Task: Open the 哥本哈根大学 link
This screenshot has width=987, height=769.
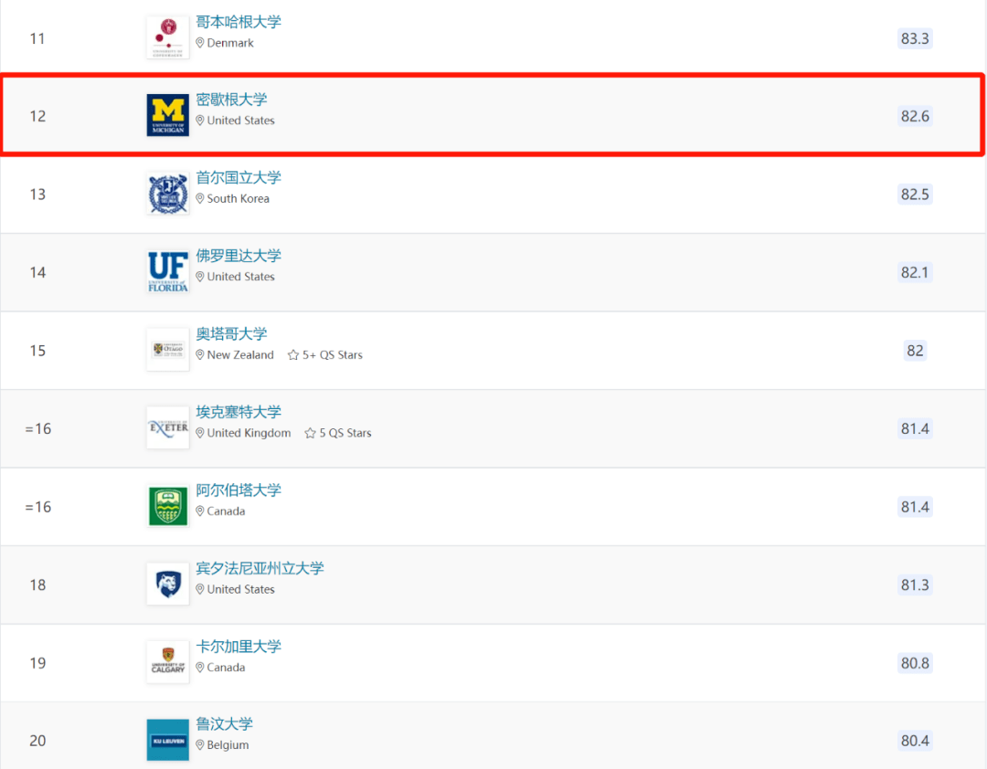Action: coord(239,22)
